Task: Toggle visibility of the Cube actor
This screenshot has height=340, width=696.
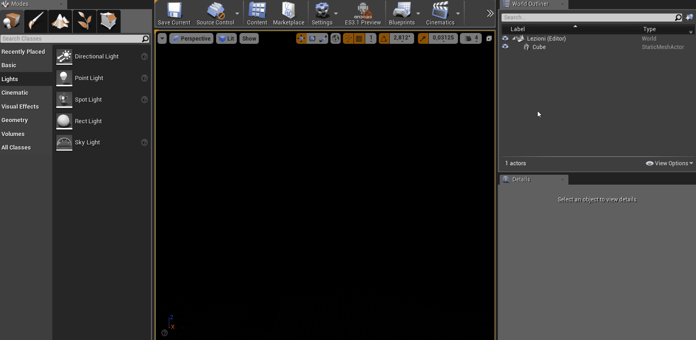Action: [505, 47]
